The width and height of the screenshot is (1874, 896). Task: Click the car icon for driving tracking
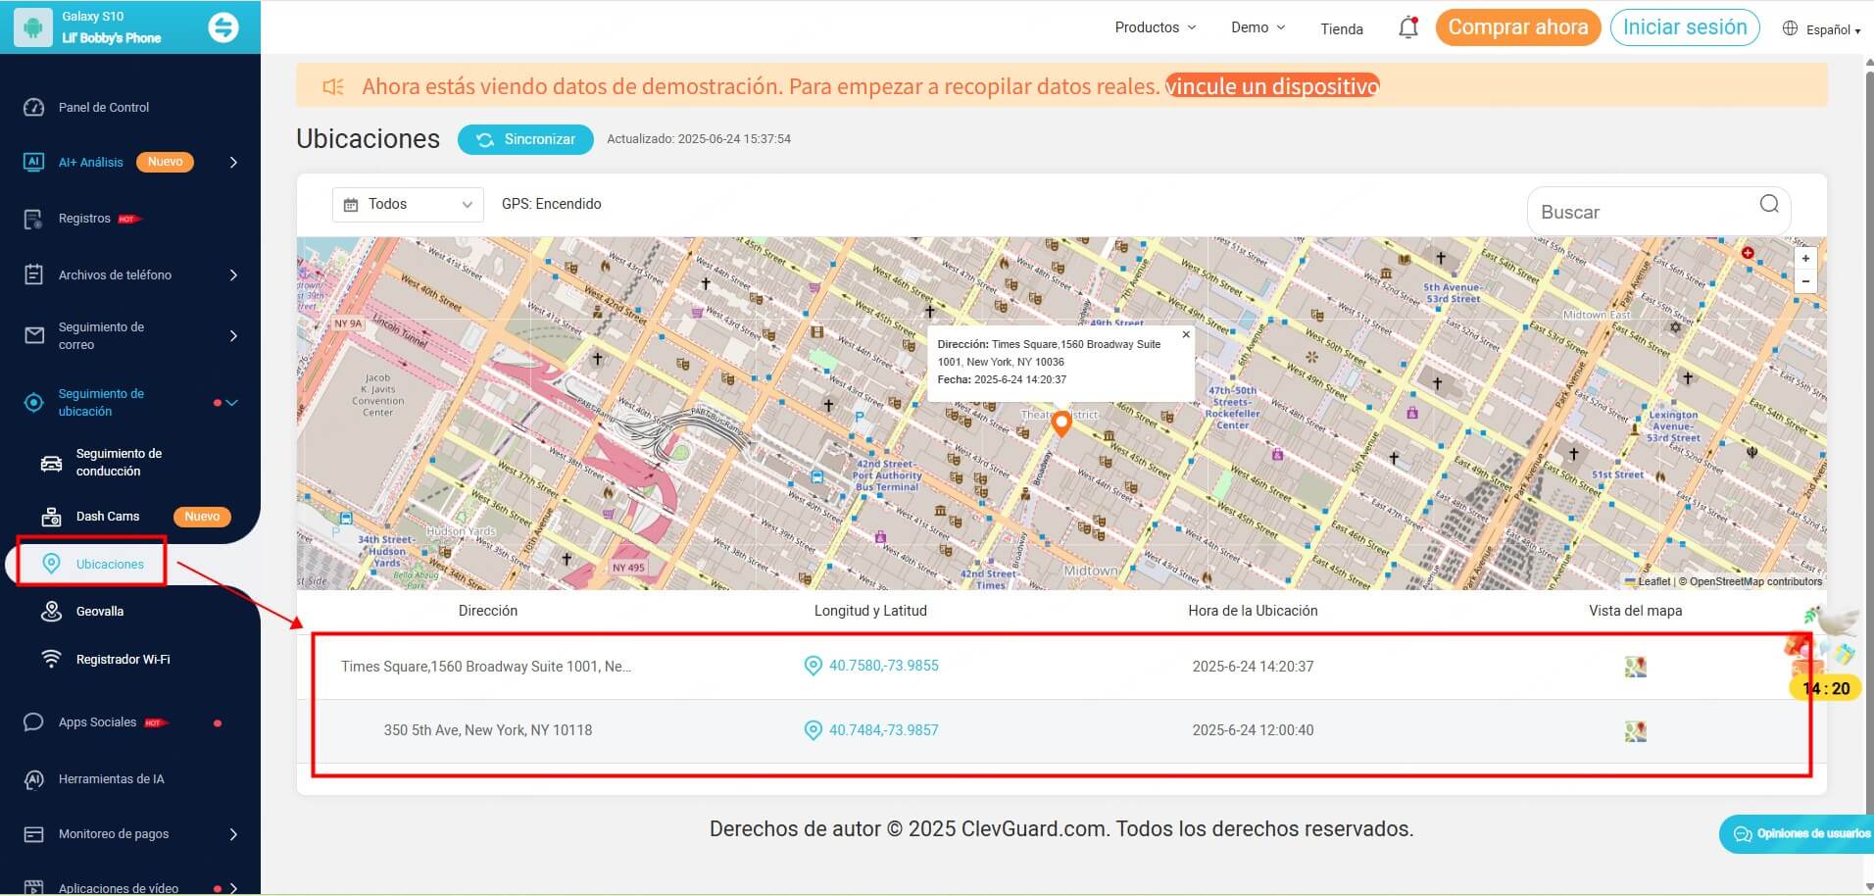point(51,463)
